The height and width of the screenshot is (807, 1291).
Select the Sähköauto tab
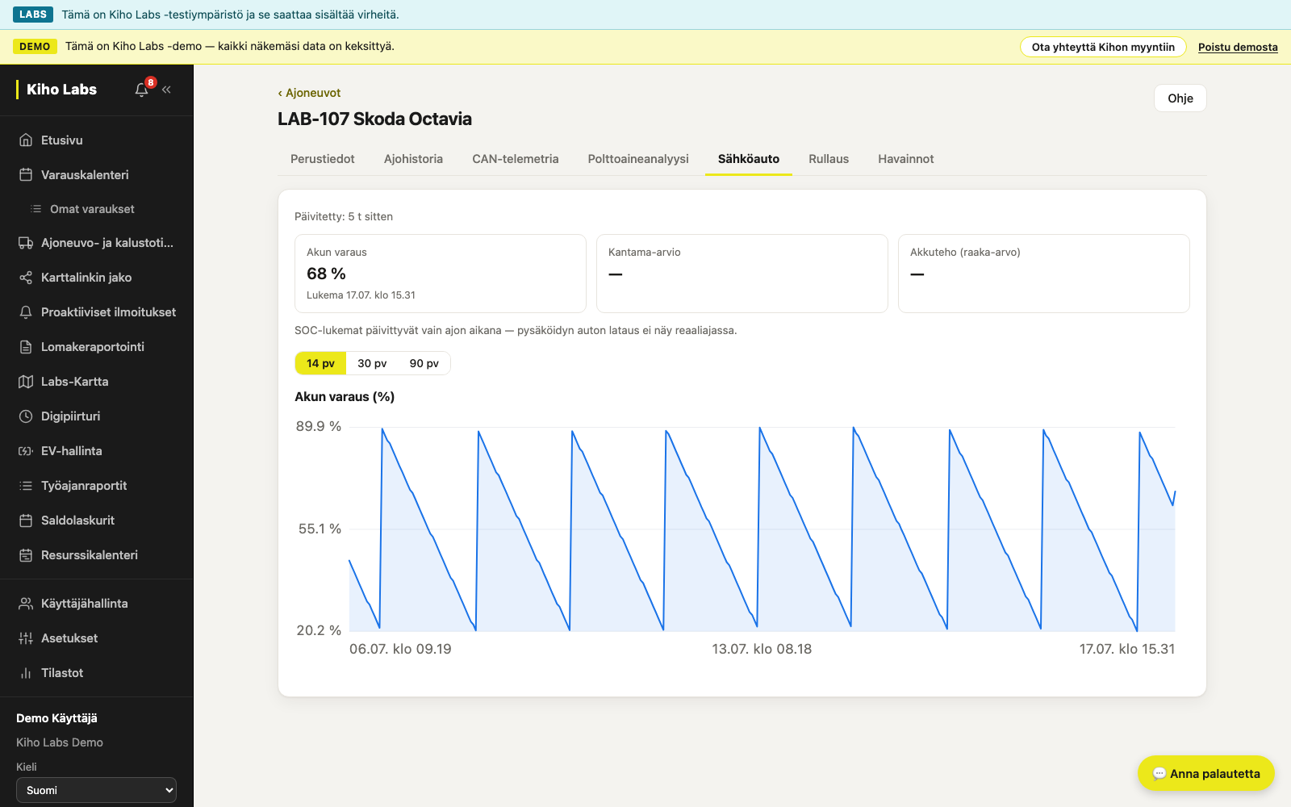[749, 159]
